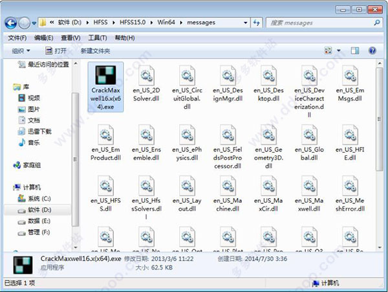Open view options dropdown arrow
The image size is (388, 292).
(x=339, y=51)
